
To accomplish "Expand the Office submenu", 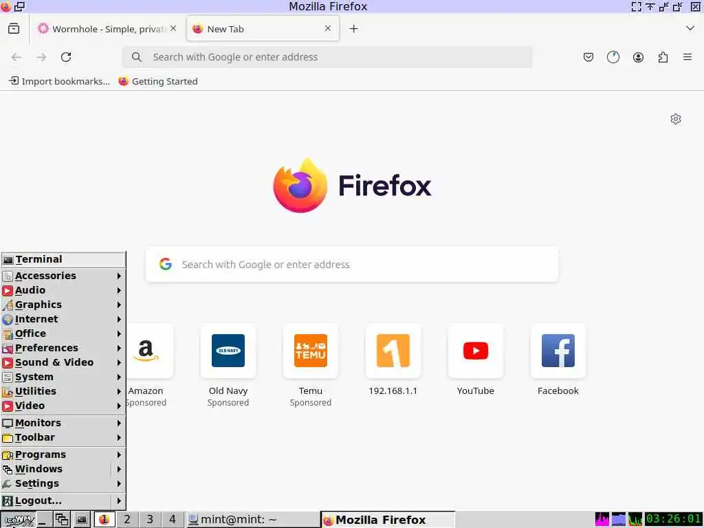I will pyautogui.click(x=63, y=333).
